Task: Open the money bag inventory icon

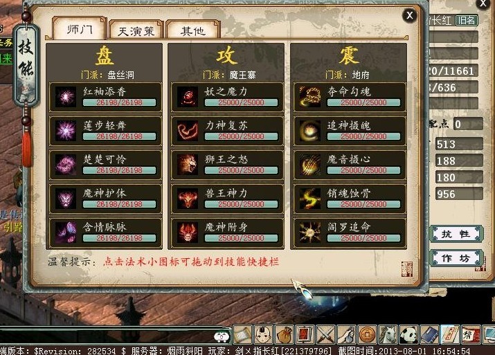Action: (x=284, y=334)
